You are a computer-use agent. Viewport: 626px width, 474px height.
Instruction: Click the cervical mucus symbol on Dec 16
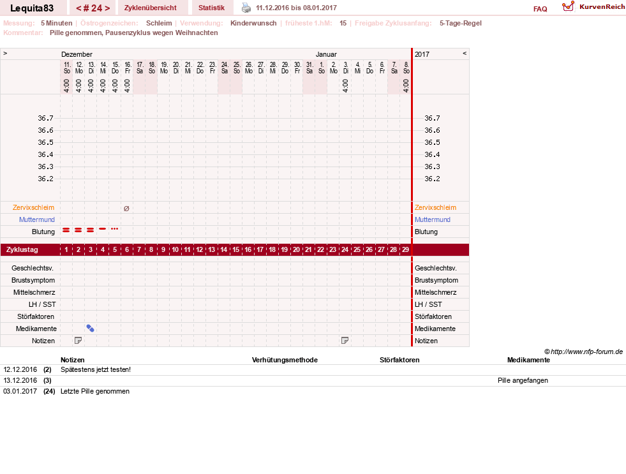pos(126,208)
